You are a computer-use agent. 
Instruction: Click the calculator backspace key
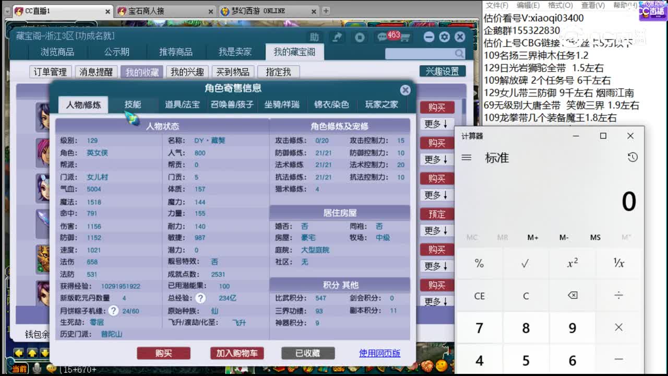(x=572, y=296)
